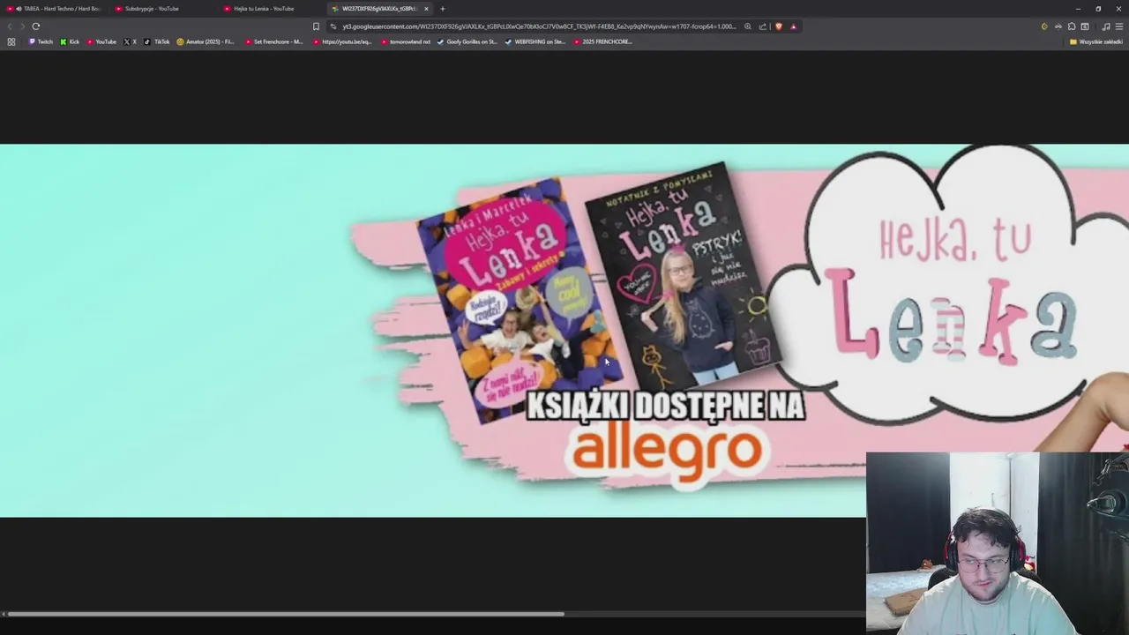
Task: Click the music note media control icon
Action: 1106,26
